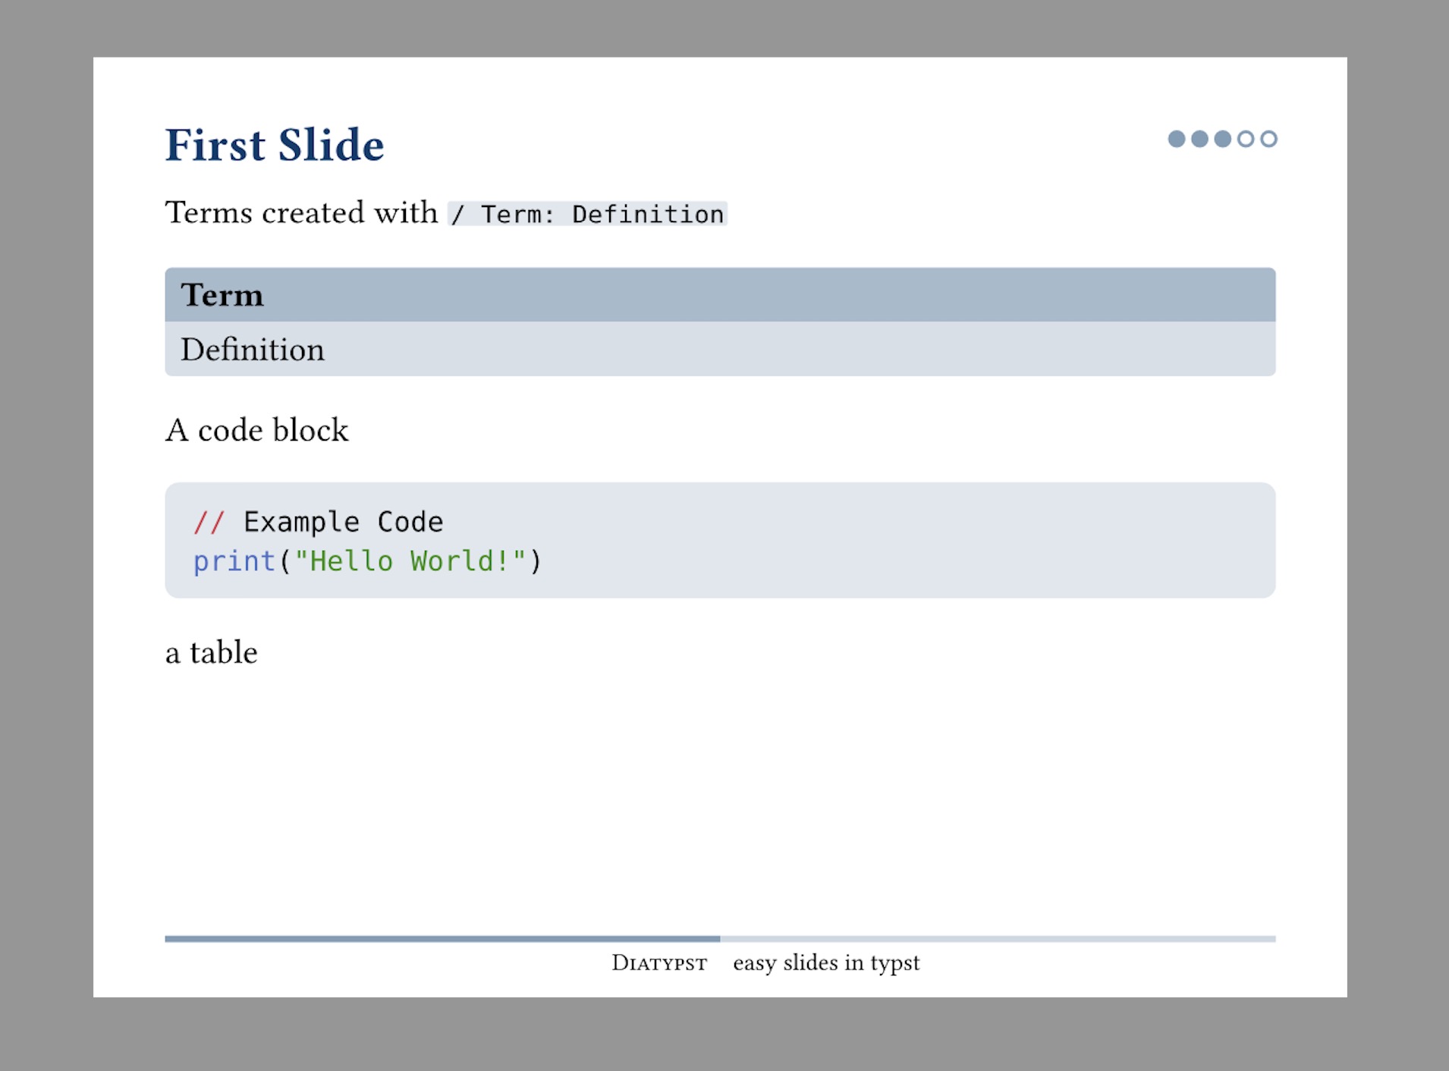The image size is (1449, 1071).
Task: Select the first filled progress dot
Action: point(1177,139)
